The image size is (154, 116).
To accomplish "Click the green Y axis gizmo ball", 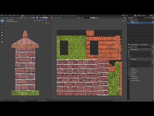I will pyautogui.click(x=46, y=23).
